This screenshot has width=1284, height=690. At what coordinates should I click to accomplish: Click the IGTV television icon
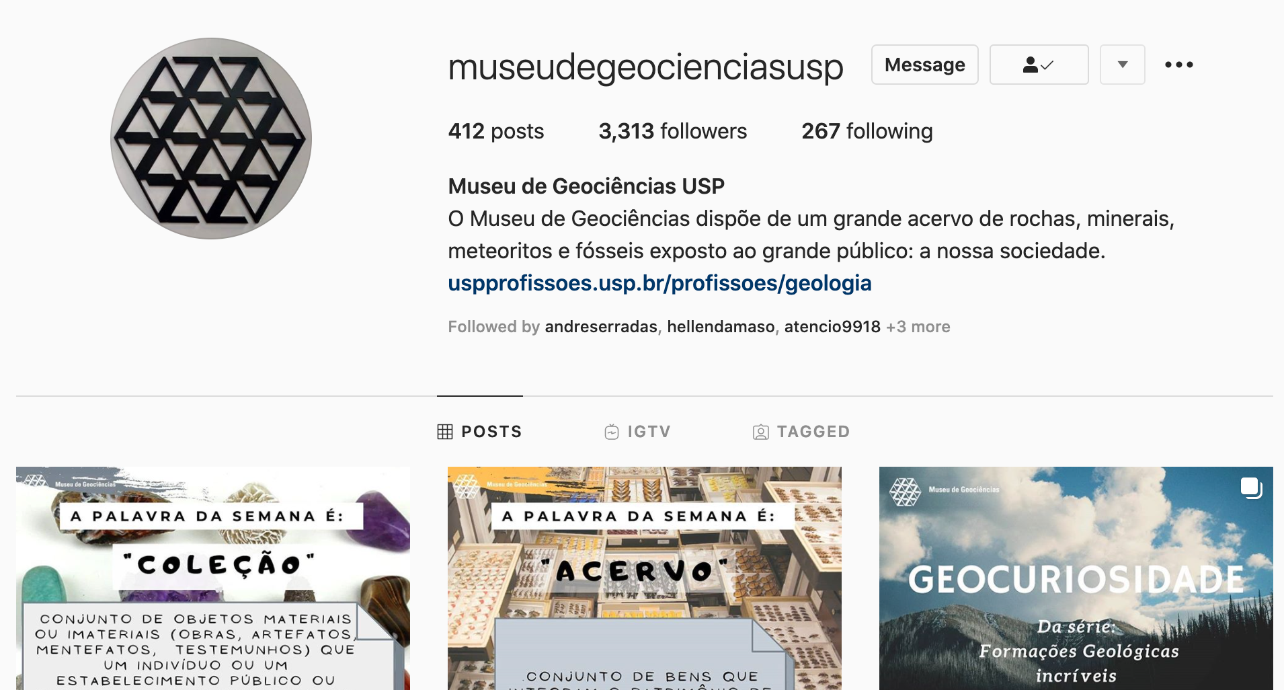tap(611, 432)
